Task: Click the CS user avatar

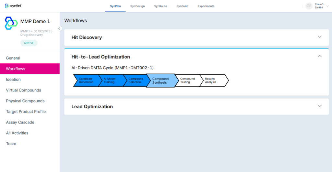Action: pos(309,6)
